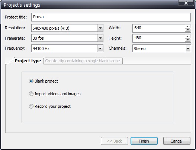Screen dimensions: 196x150
Task: Select the Blank project radio button
Action: coord(31,81)
